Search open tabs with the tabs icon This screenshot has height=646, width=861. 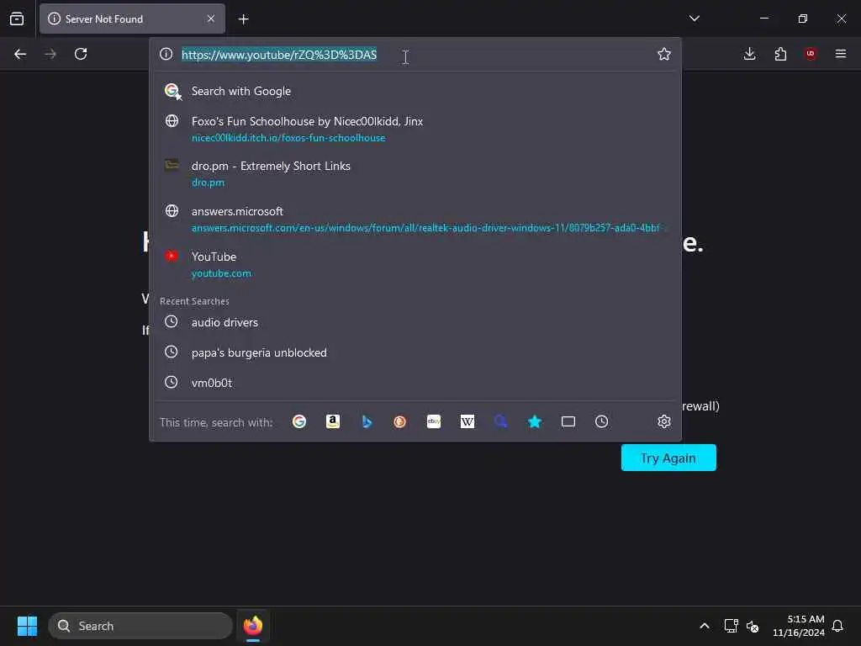568,422
